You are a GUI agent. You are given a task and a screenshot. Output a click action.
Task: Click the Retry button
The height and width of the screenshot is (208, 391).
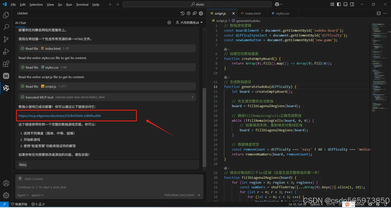coord(23,165)
